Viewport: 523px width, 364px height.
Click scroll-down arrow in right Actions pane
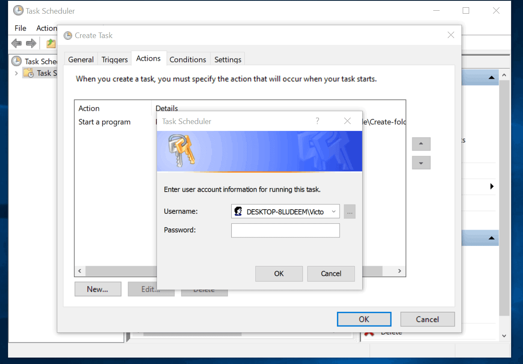tap(504, 336)
